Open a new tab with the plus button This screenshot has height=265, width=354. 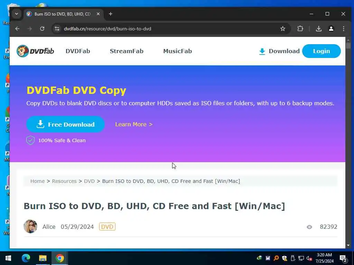click(x=110, y=14)
